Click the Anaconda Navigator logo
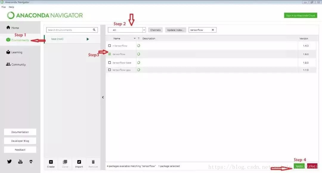 [x=45, y=16]
